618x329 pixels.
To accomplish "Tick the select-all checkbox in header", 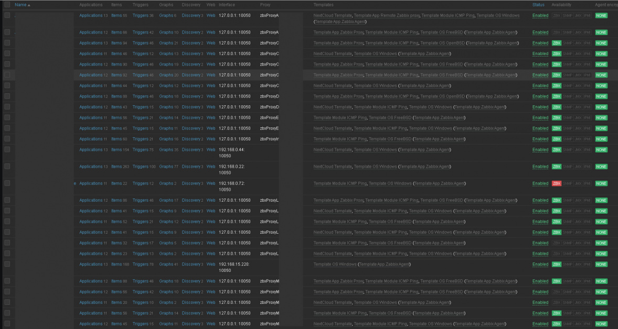I will [7, 5].
